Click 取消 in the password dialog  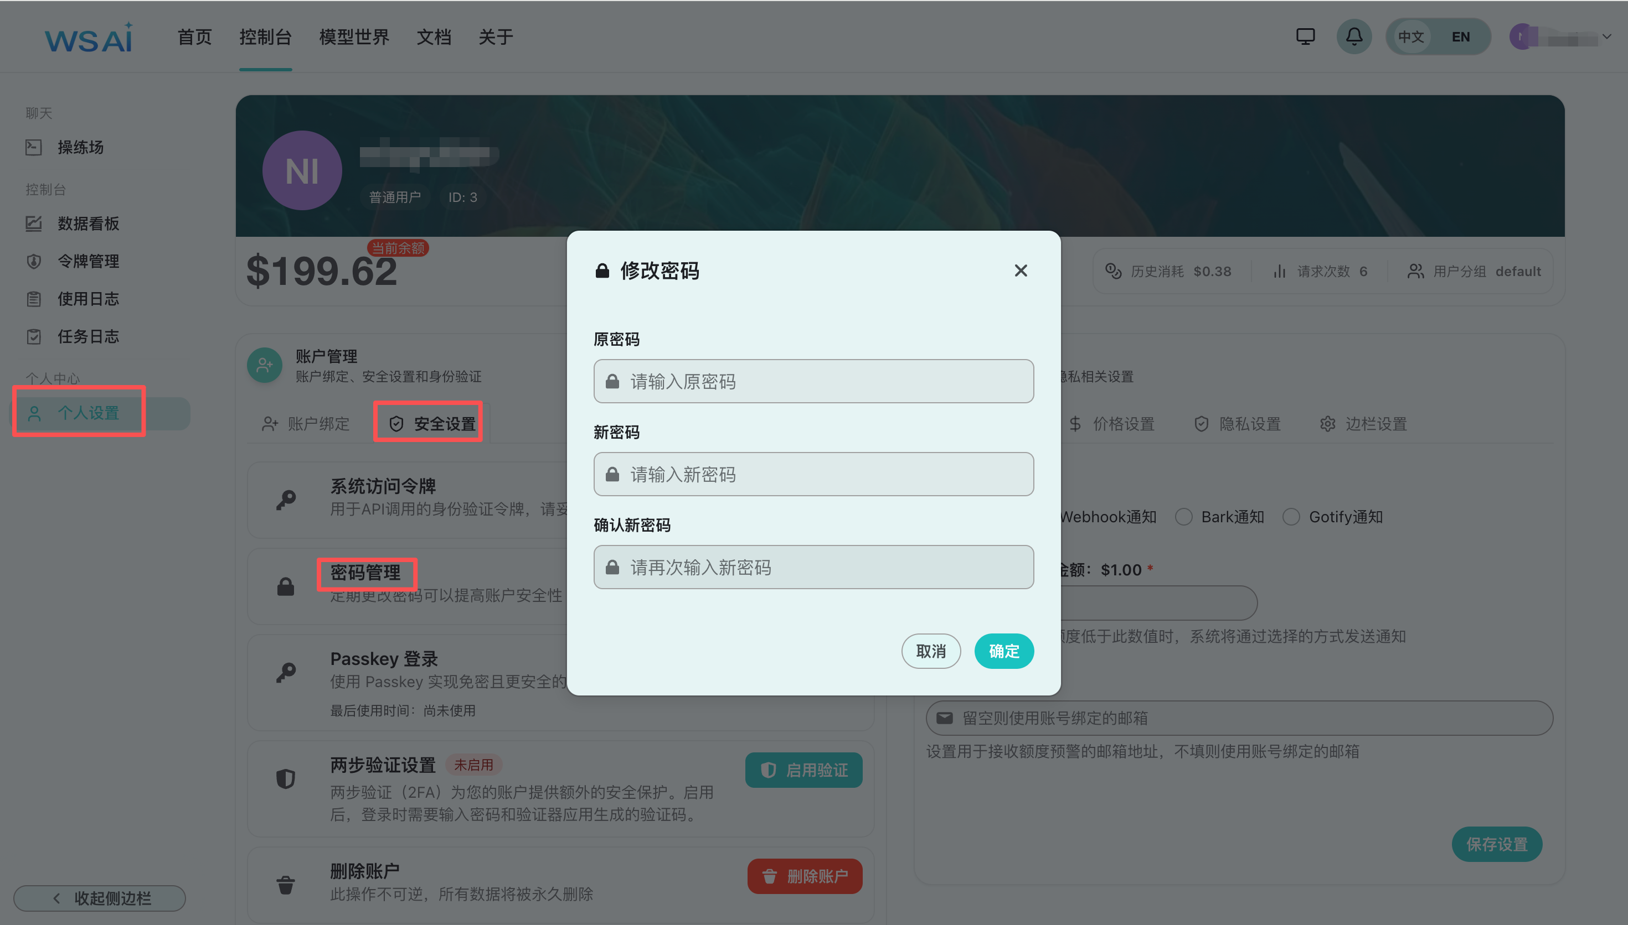pyautogui.click(x=931, y=651)
